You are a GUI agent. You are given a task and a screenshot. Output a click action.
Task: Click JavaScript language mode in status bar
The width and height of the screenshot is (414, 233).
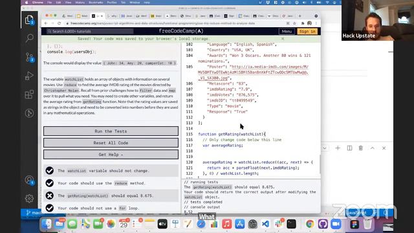click(x=356, y=212)
